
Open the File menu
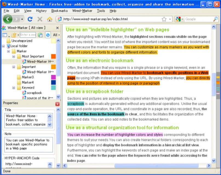point(6,11)
